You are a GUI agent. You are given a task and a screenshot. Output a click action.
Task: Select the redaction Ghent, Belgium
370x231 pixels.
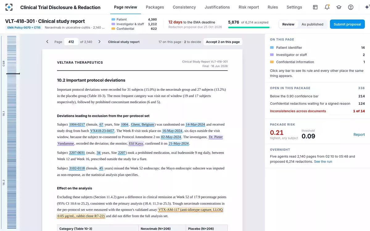142,124
